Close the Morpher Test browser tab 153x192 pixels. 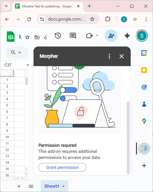coord(78,6)
